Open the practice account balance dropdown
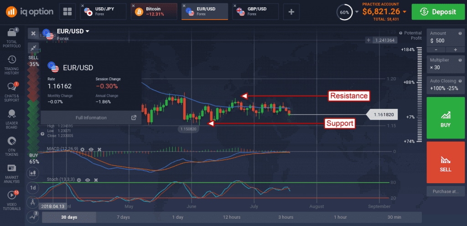Screen dimensions: 467x226 (x=404, y=11)
